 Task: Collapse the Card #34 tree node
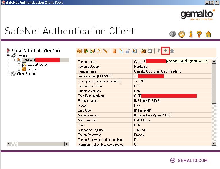pos(13,60)
